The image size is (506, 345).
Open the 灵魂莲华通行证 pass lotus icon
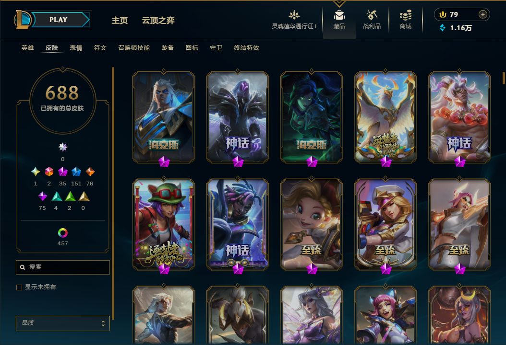(294, 15)
